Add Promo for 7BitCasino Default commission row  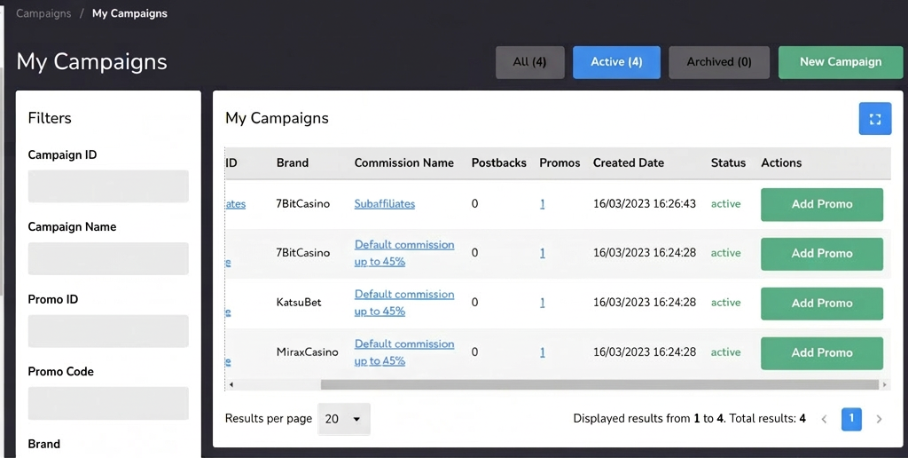pyautogui.click(x=822, y=253)
